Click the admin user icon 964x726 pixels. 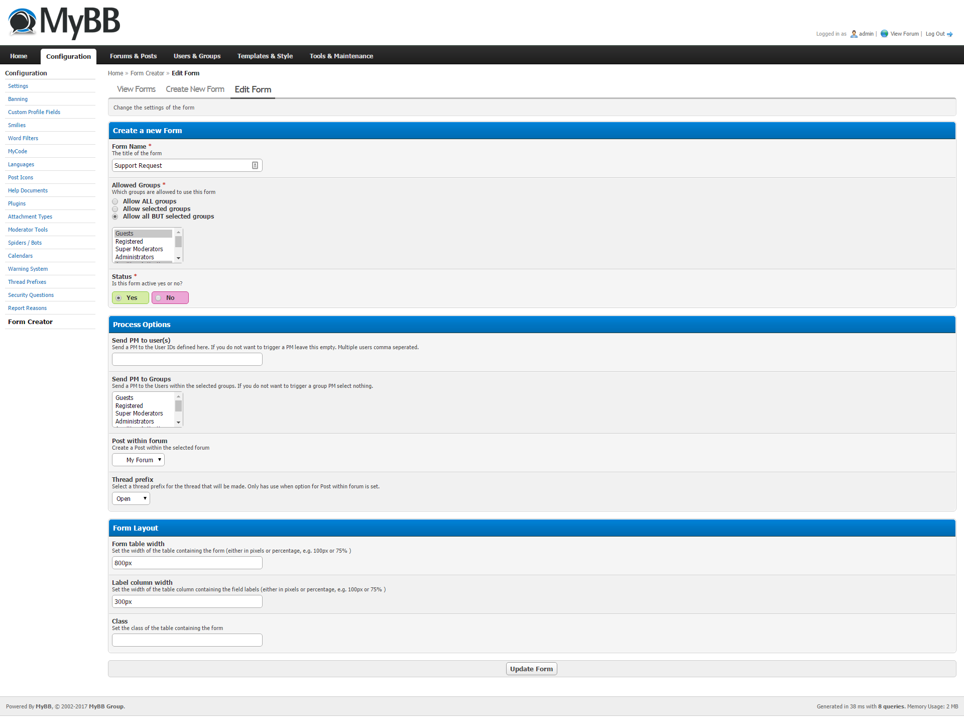pos(854,34)
